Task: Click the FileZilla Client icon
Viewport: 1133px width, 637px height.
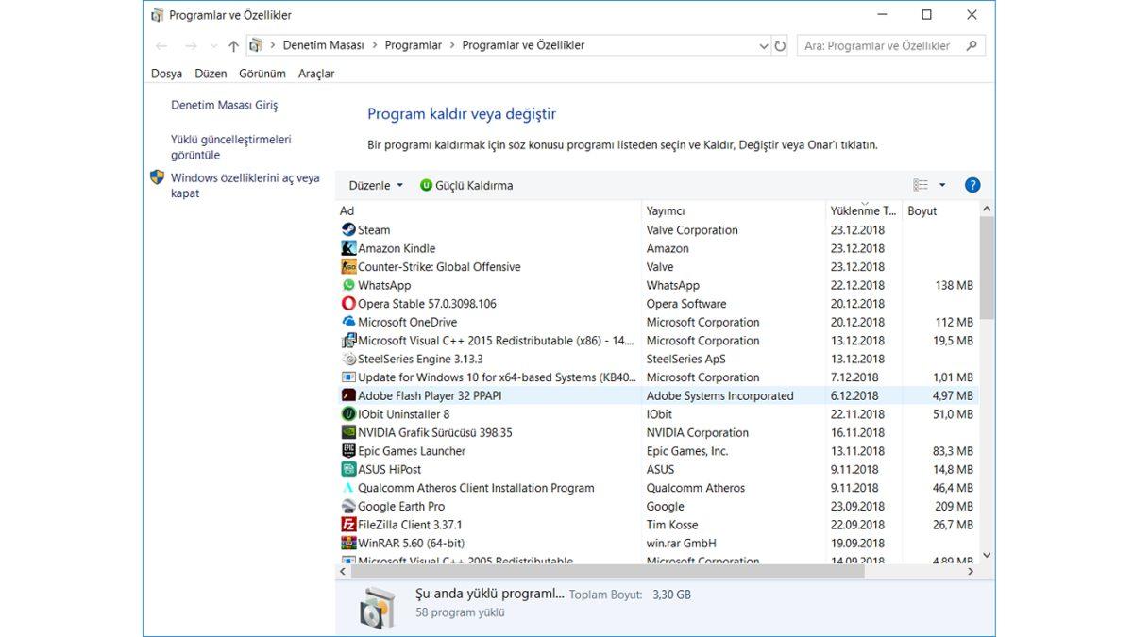Action: point(348,525)
